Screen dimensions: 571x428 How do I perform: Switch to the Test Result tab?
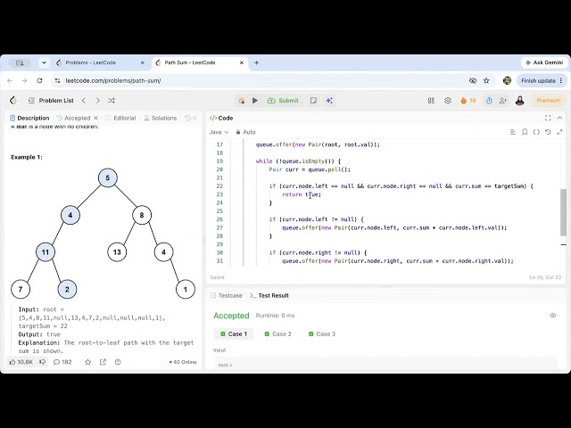(x=269, y=295)
